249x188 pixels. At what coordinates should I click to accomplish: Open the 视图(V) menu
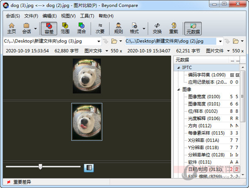[x=68, y=16]
